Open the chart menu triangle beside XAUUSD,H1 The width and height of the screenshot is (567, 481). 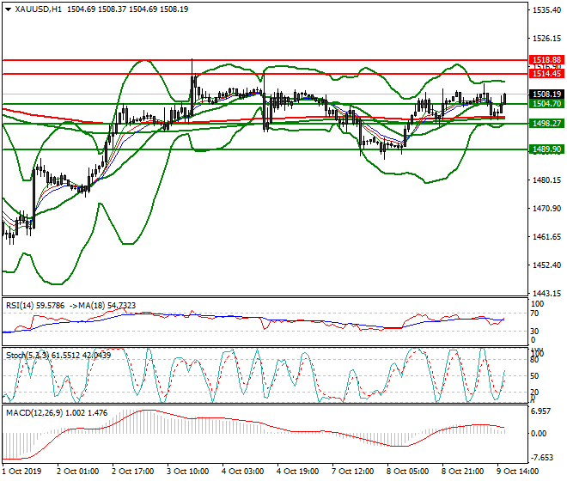click(9, 9)
